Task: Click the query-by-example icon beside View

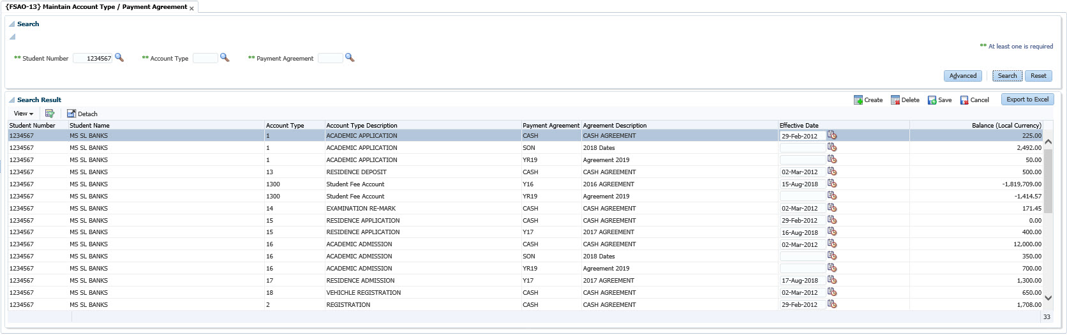Action: pos(50,114)
